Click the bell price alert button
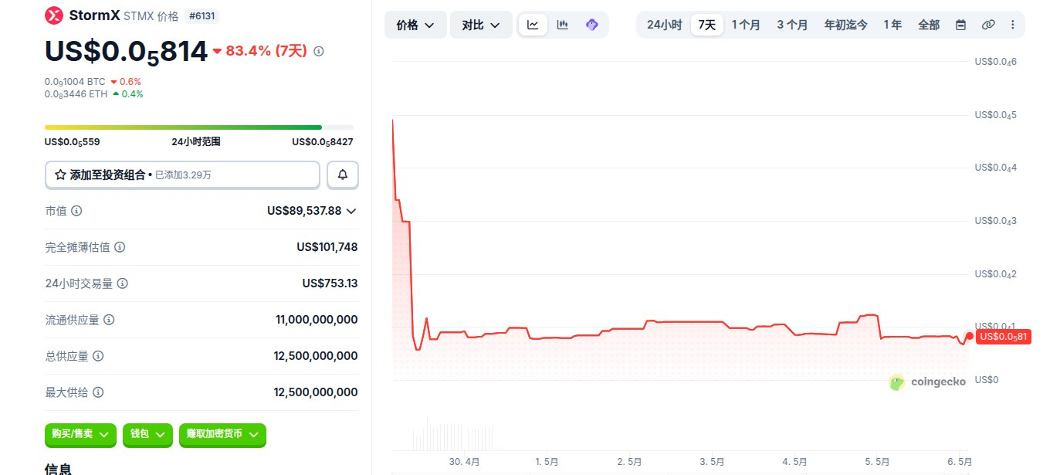Image resolution: width=1050 pixels, height=475 pixels. [x=343, y=175]
